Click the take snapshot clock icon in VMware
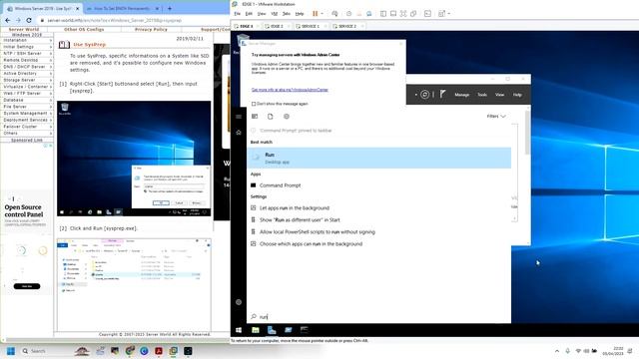Screen dimensions: 639x359 (x=348, y=13)
